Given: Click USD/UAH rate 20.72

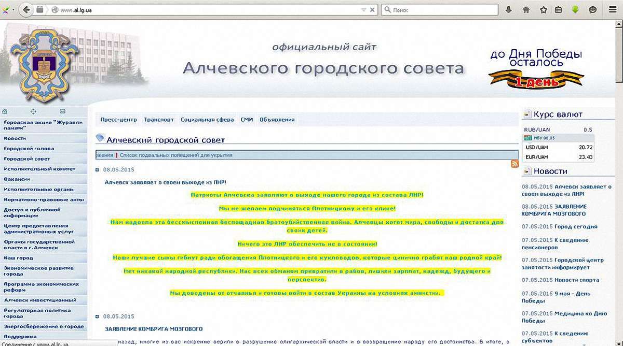Looking at the screenshot, I should pos(586,147).
